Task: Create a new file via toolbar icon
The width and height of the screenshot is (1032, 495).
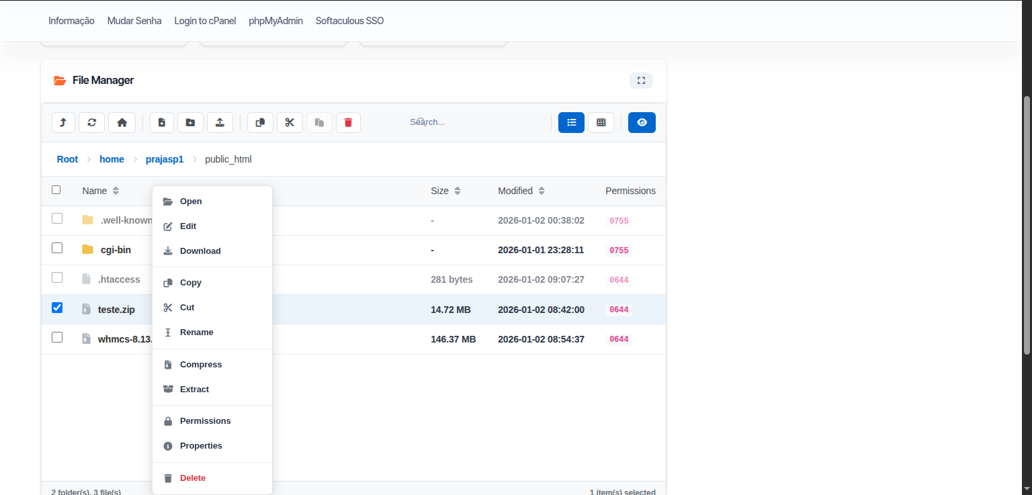Action: pos(162,122)
